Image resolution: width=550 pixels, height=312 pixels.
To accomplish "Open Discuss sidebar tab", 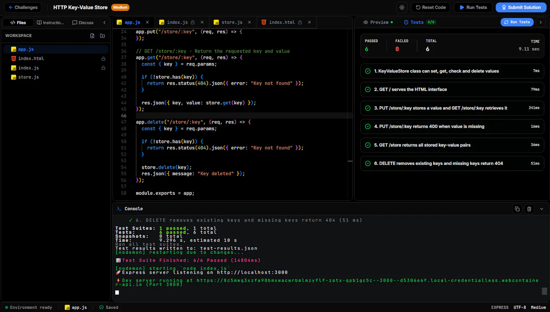I will 83,23.
